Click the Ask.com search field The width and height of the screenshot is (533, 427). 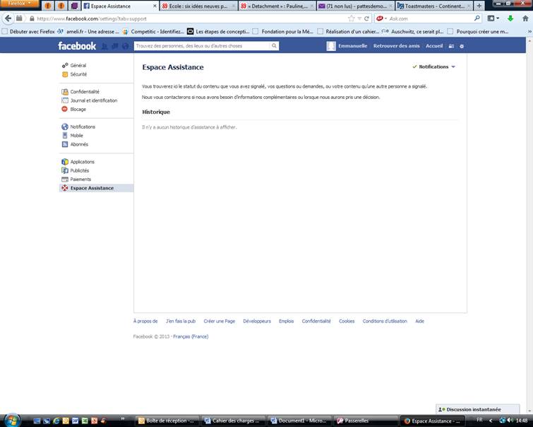(430, 18)
